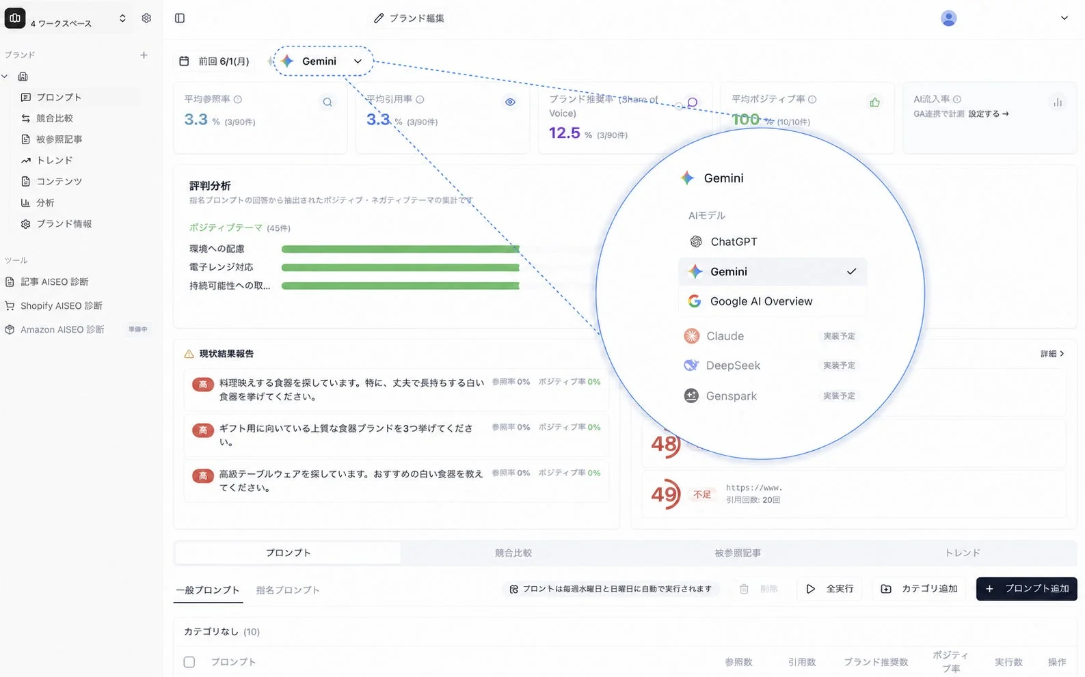Click the ChatGPT logo icon

(696, 242)
